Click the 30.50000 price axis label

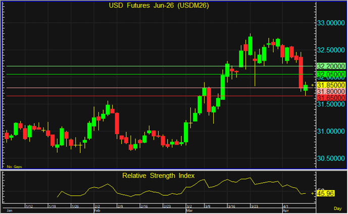click(x=331, y=158)
